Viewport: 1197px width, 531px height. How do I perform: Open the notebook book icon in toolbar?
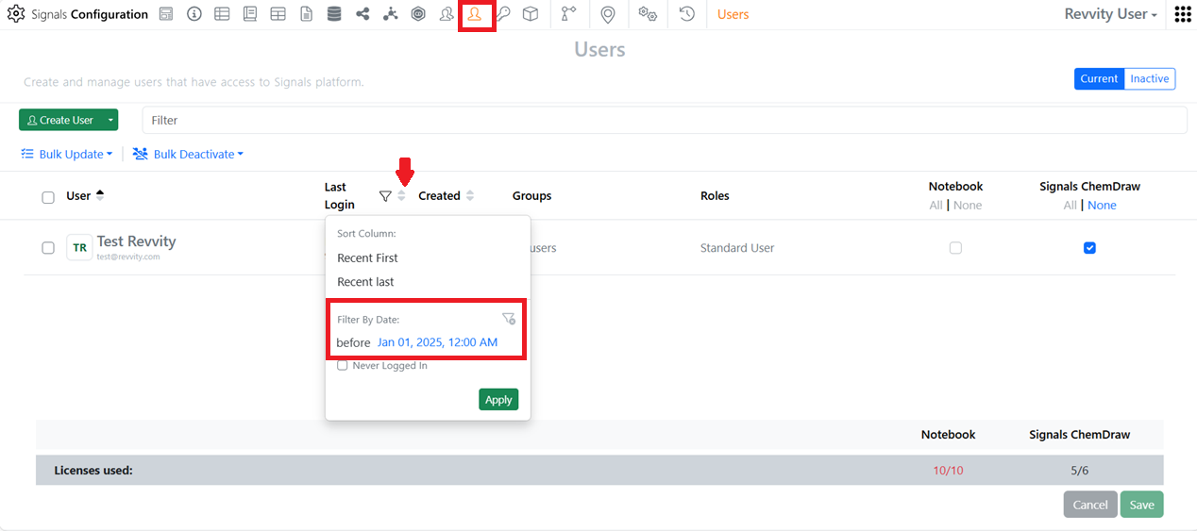[x=250, y=14]
